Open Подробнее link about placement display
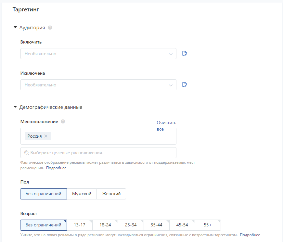 56,168
